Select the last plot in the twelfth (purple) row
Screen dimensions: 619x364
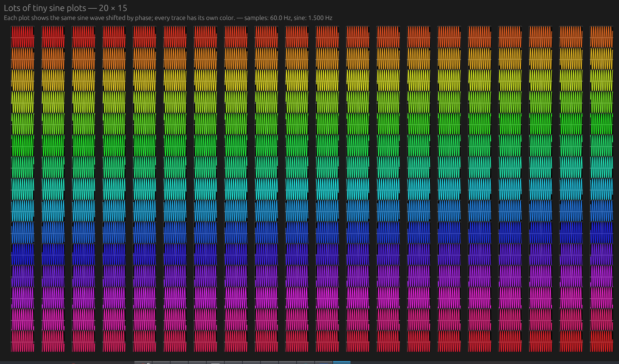602,276
